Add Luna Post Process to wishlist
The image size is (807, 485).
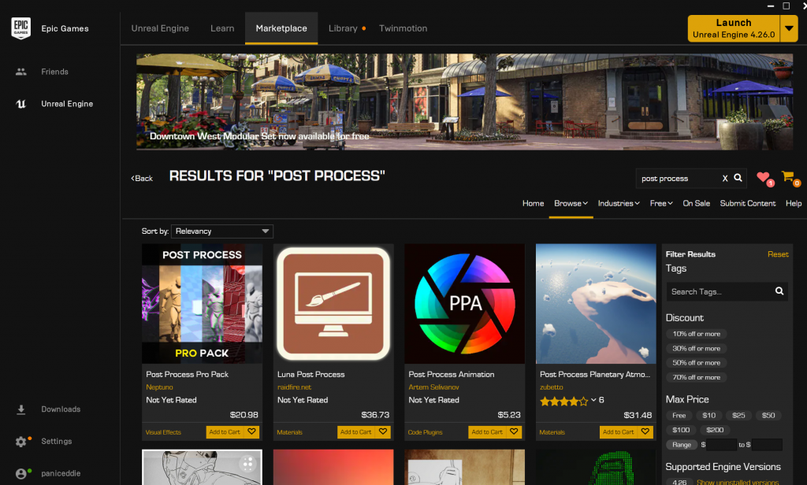(383, 432)
